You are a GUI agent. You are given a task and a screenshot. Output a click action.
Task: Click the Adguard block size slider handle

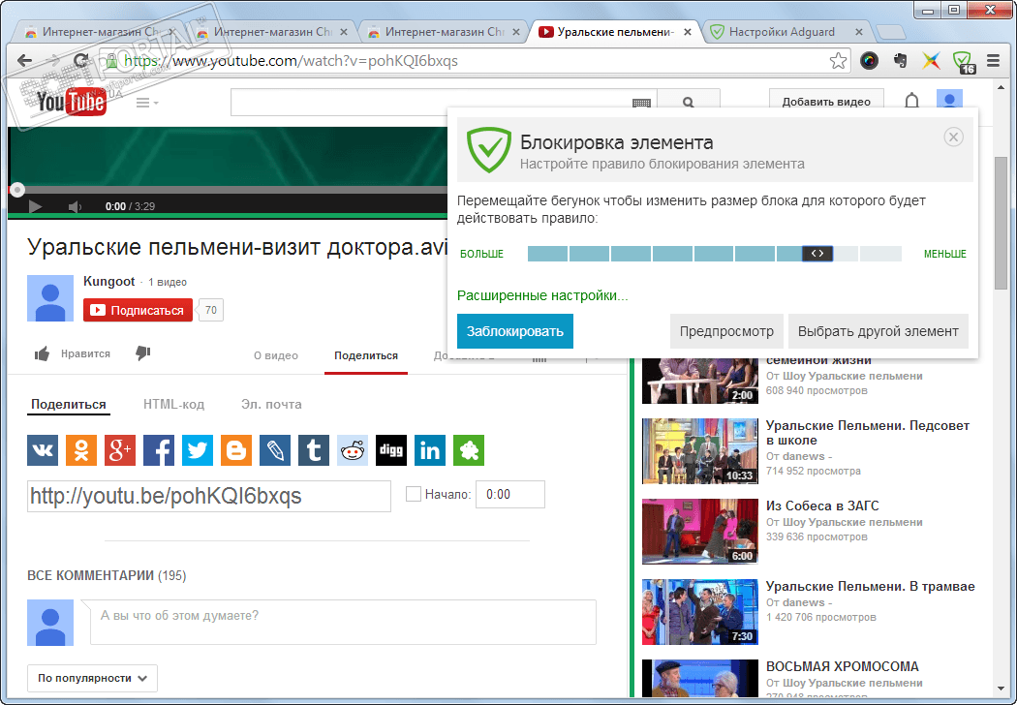click(817, 254)
